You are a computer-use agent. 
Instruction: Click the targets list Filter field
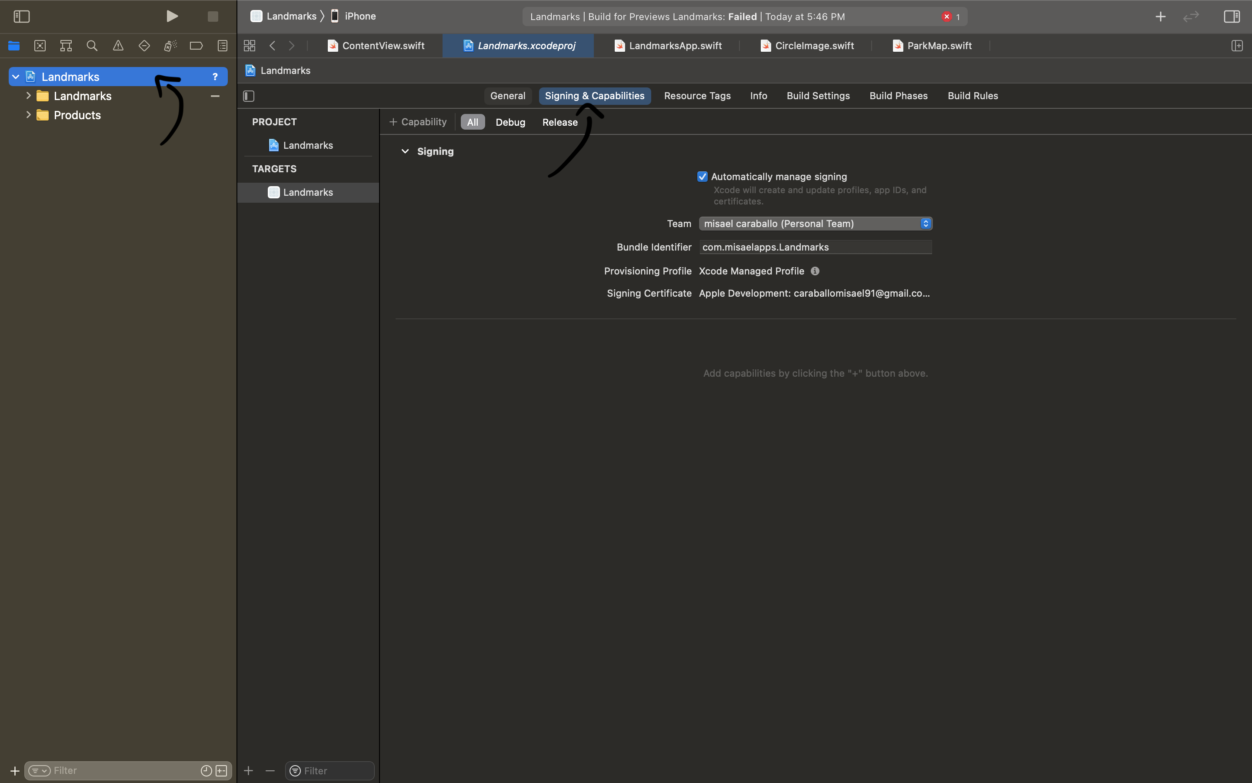click(330, 770)
